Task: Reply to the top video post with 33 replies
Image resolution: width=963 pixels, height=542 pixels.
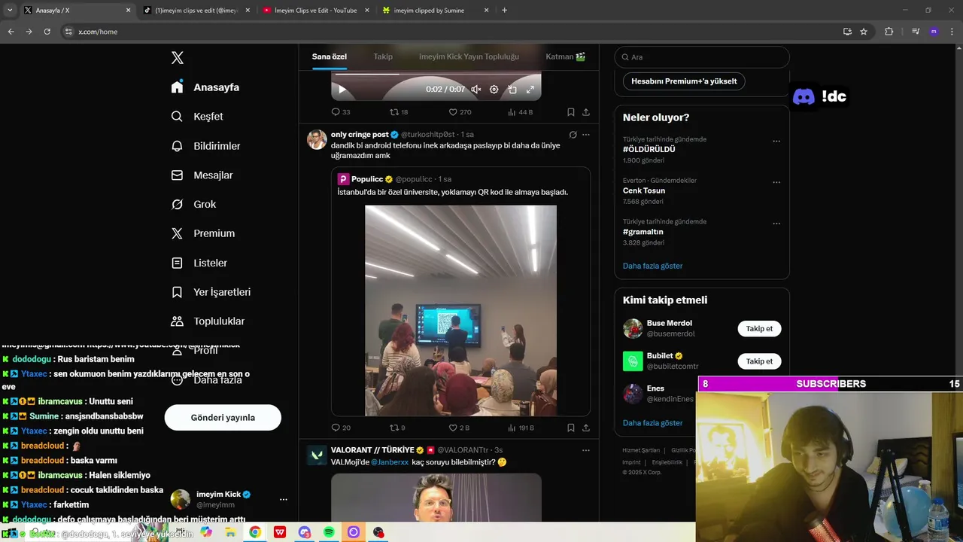Action: tap(341, 112)
